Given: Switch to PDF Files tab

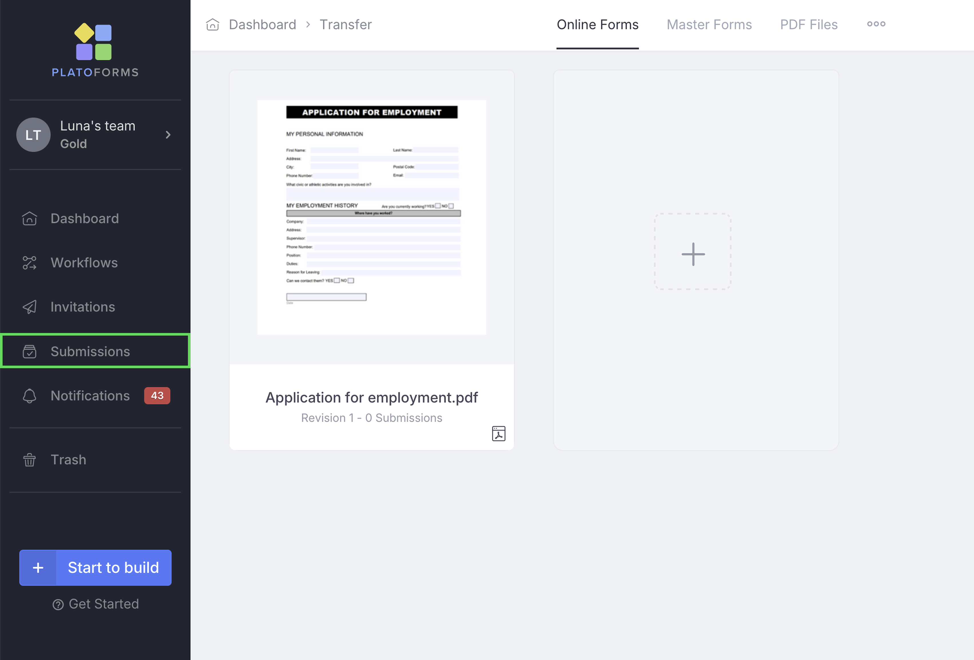Looking at the screenshot, I should click(x=808, y=25).
